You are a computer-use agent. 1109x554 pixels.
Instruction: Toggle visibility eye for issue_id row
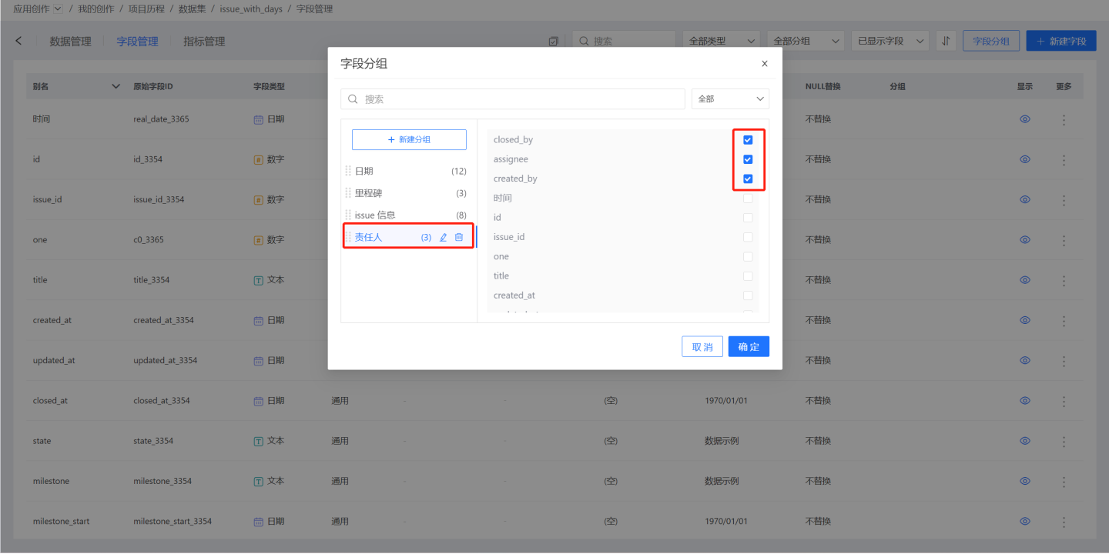click(x=1025, y=199)
